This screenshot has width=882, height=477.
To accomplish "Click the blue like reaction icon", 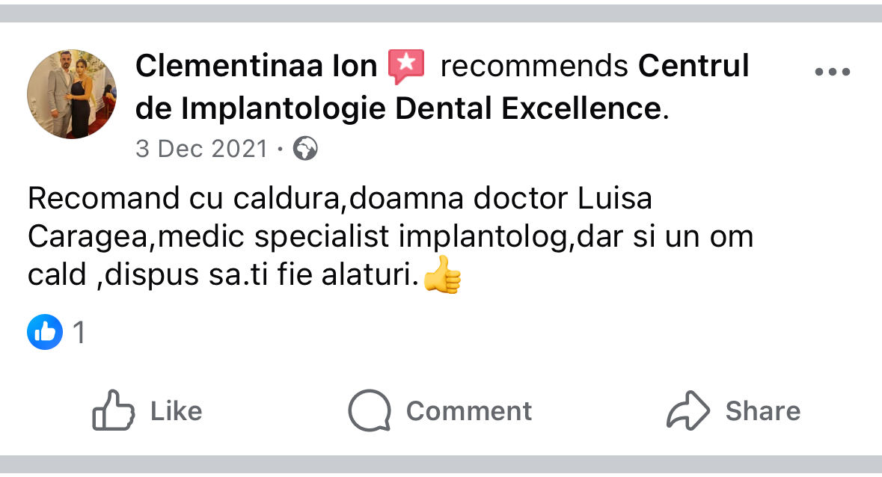I will (45, 332).
